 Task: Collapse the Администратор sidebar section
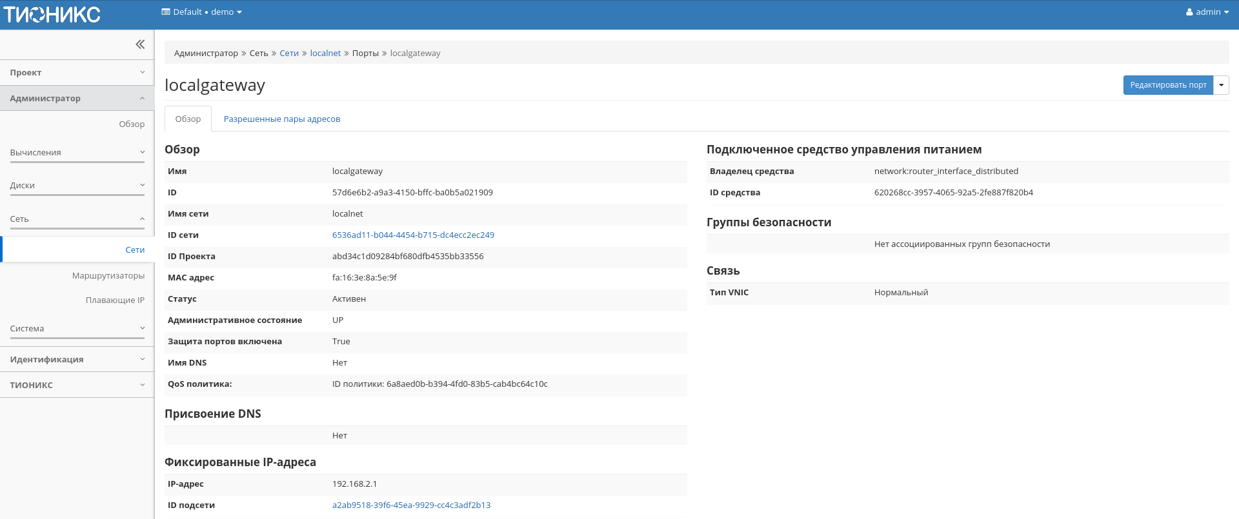[x=77, y=99]
